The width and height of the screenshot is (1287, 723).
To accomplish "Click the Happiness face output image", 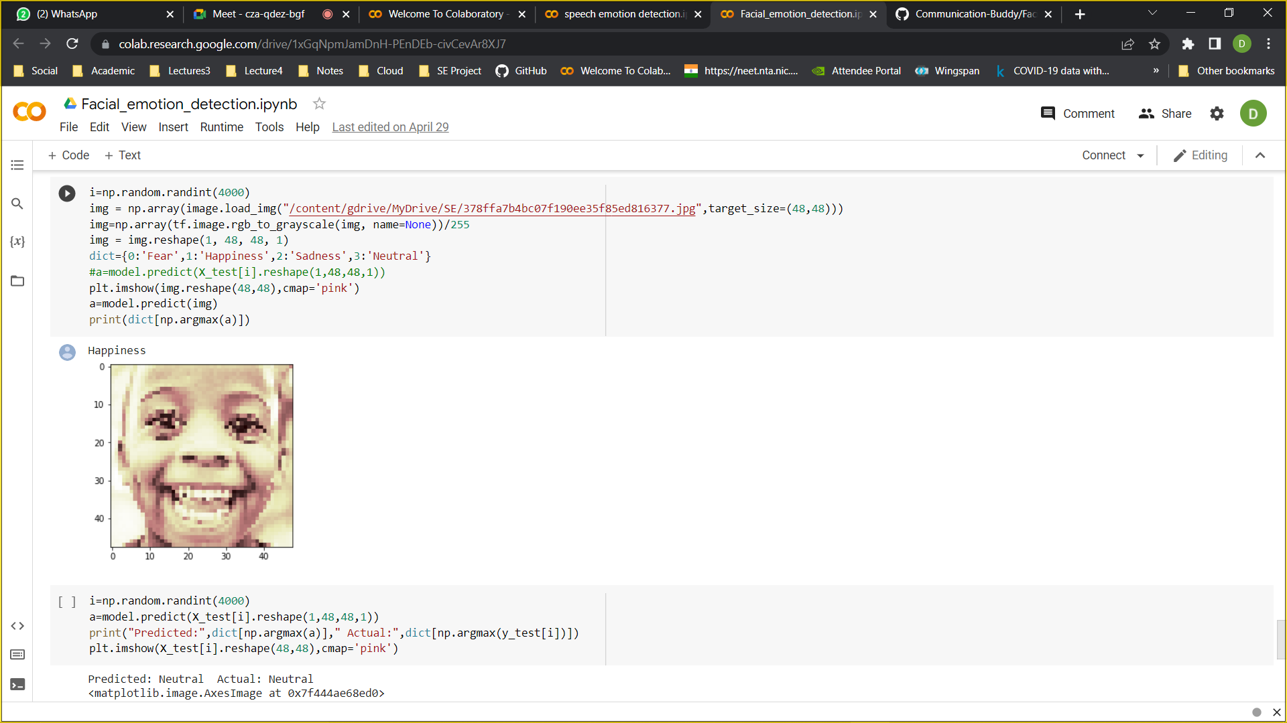I will click(x=202, y=456).
